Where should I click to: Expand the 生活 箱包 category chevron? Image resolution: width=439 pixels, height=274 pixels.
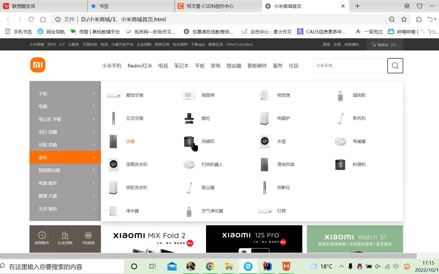[94, 209]
